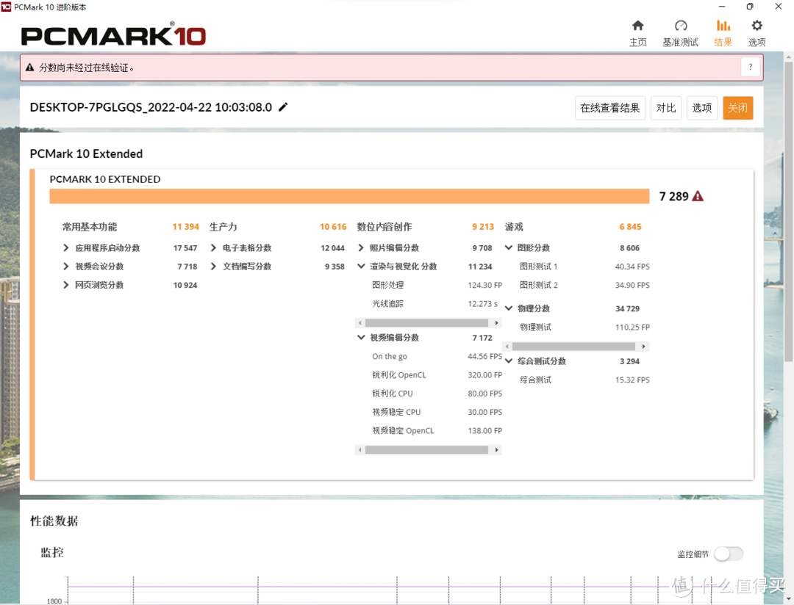Click the 锐利化 CPU row
Viewport: 794px width, 605px height.
(437, 394)
